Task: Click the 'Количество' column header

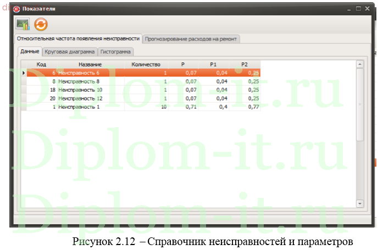Action: (146, 64)
